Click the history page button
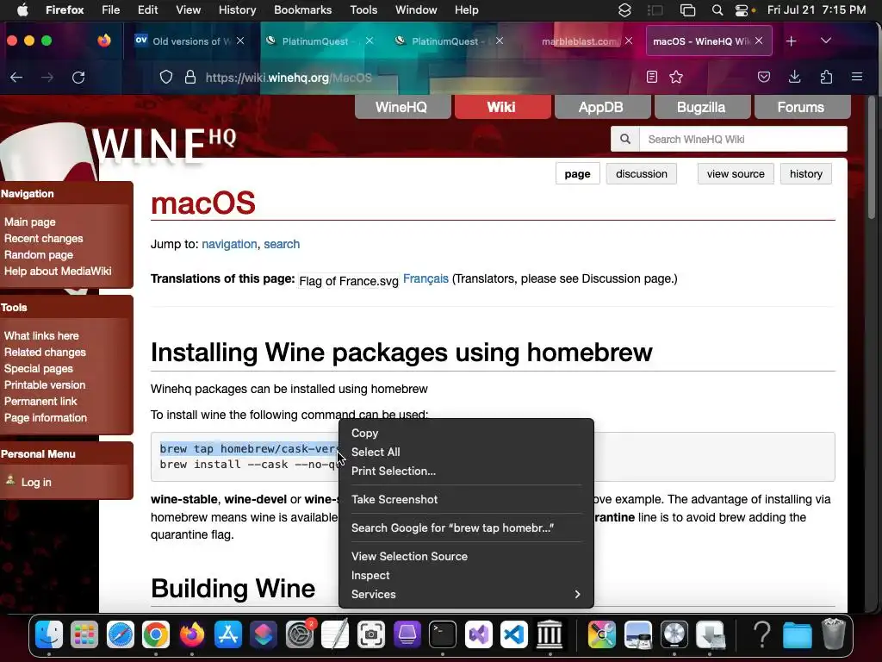882x662 pixels. pyautogui.click(x=805, y=174)
